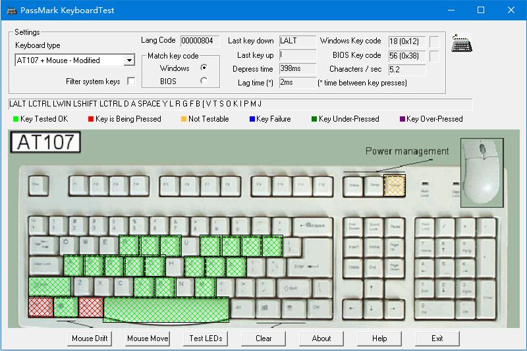
Task: Open the Keyboard type dropdown
Action: (x=129, y=60)
